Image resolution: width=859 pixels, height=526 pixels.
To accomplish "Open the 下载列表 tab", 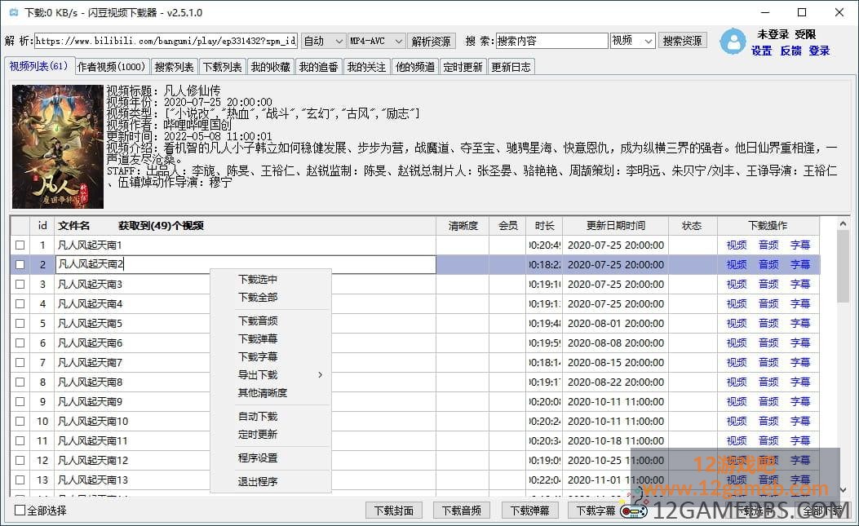I will [222, 67].
